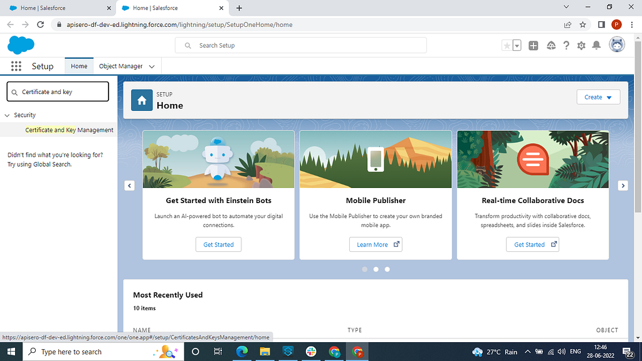
Task: Select the second carousel page dot
Action: tap(376, 269)
